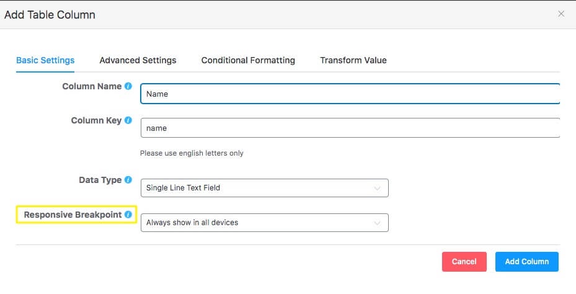576x294 pixels.
Task: Click the Cancel button
Action: click(x=464, y=262)
